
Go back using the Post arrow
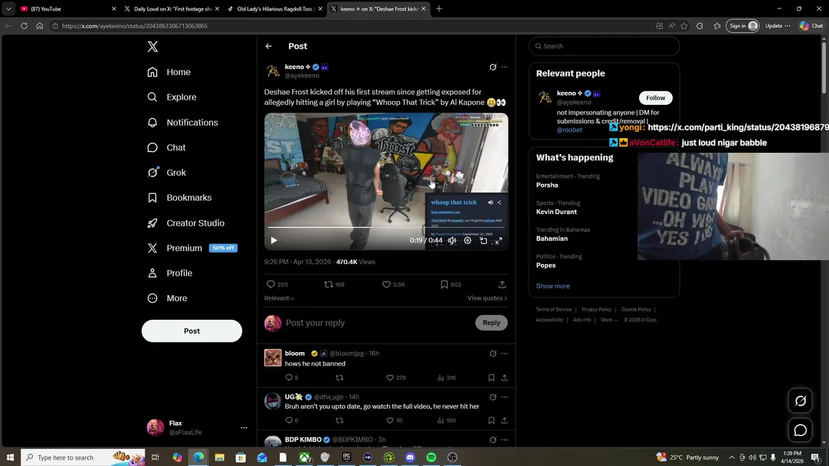pyautogui.click(x=269, y=46)
